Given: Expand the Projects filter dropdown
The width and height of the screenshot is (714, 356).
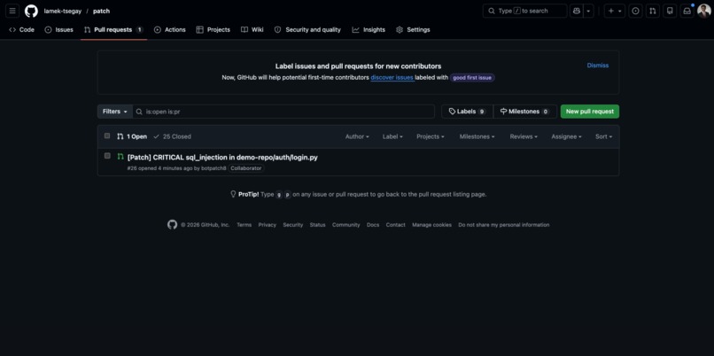Looking at the screenshot, I should click(x=431, y=136).
